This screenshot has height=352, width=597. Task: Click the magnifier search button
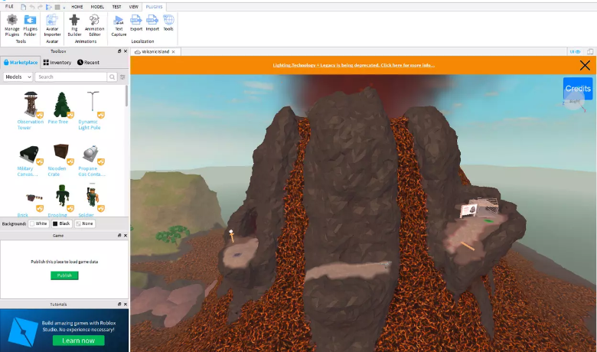point(112,77)
